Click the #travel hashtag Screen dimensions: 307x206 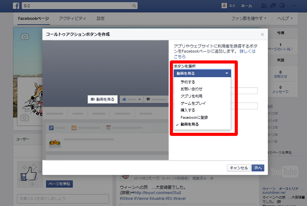pyautogui.click(x=180, y=199)
